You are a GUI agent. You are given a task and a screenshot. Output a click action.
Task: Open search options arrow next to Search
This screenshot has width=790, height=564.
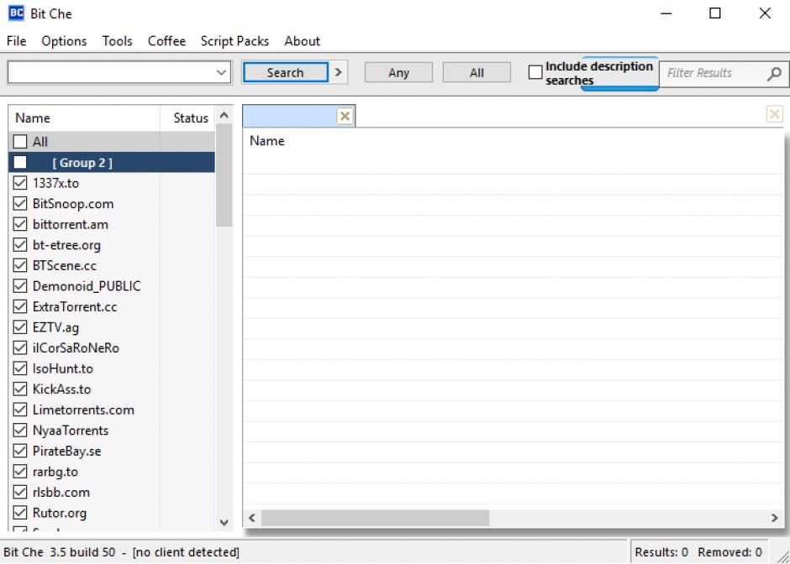tap(339, 72)
